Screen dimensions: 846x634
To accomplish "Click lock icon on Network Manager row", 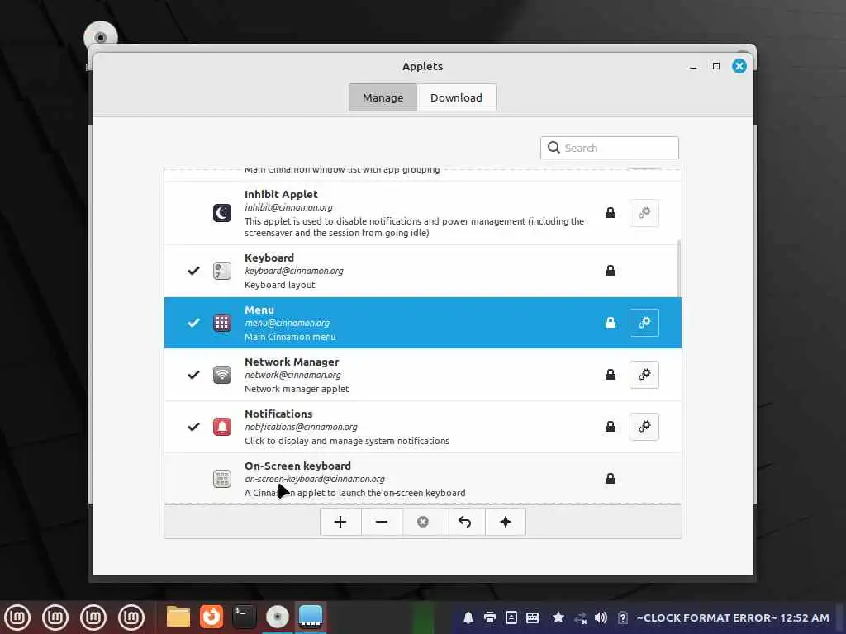I will click(611, 375).
